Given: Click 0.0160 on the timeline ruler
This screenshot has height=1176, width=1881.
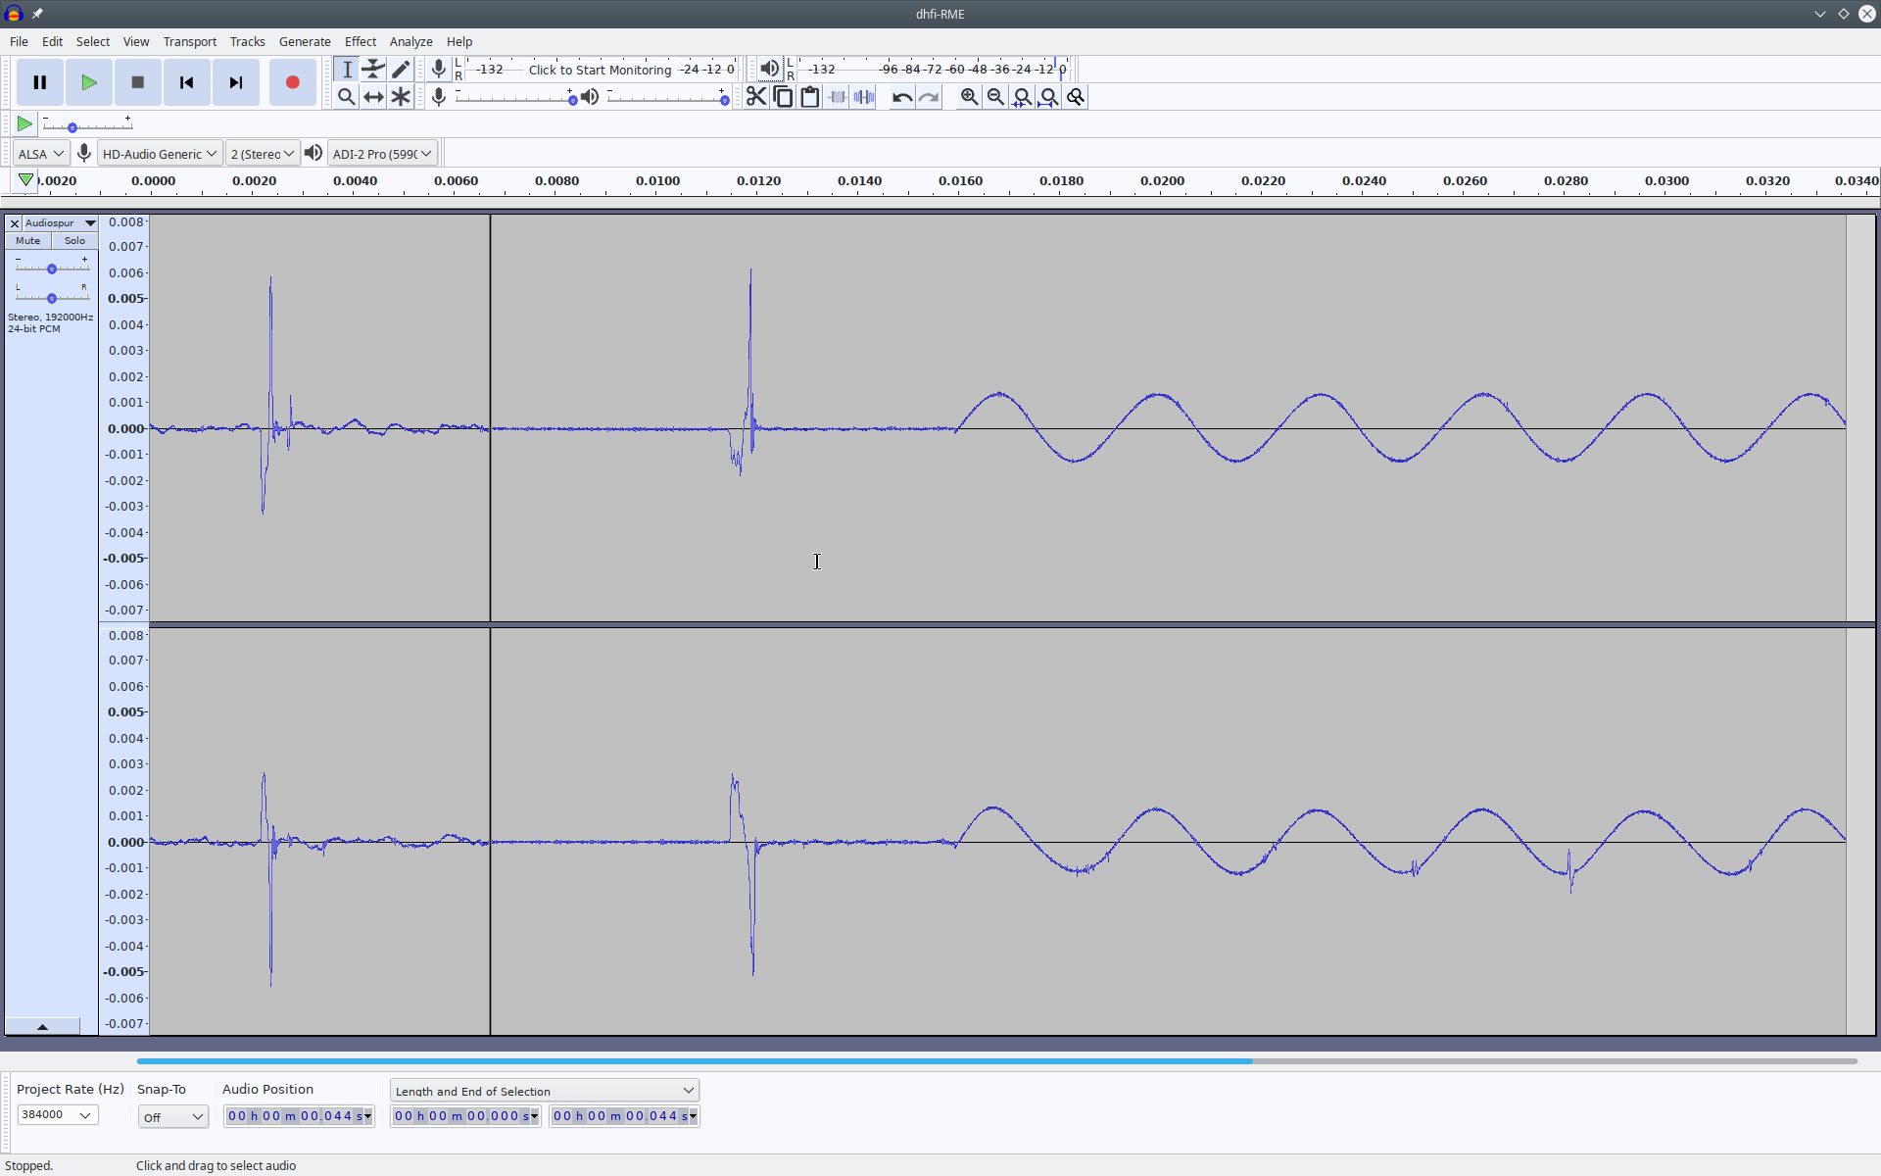Looking at the screenshot, I should pos(960,180).
